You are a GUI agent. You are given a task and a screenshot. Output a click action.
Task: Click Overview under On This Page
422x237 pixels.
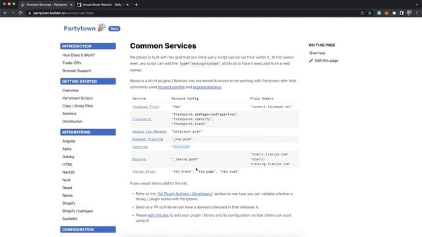pos(317,53)
